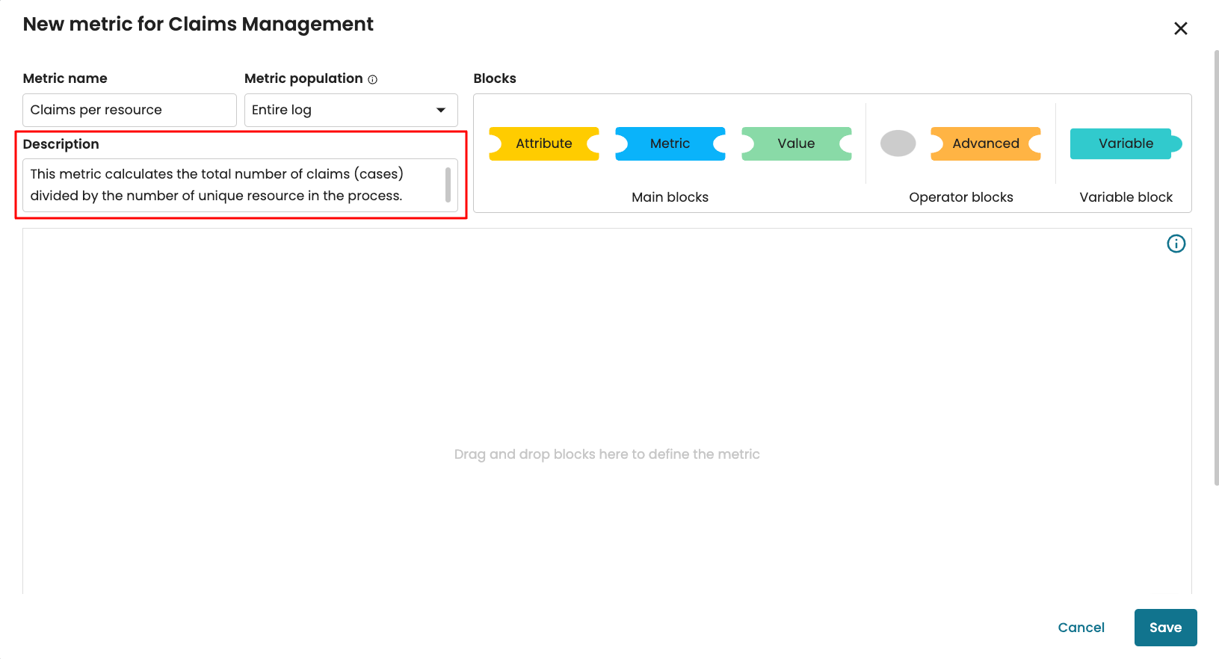Click the dialog's right-side vertical scrollbar
This screenshot has height=659, width=1219.
coord(1216,269)
